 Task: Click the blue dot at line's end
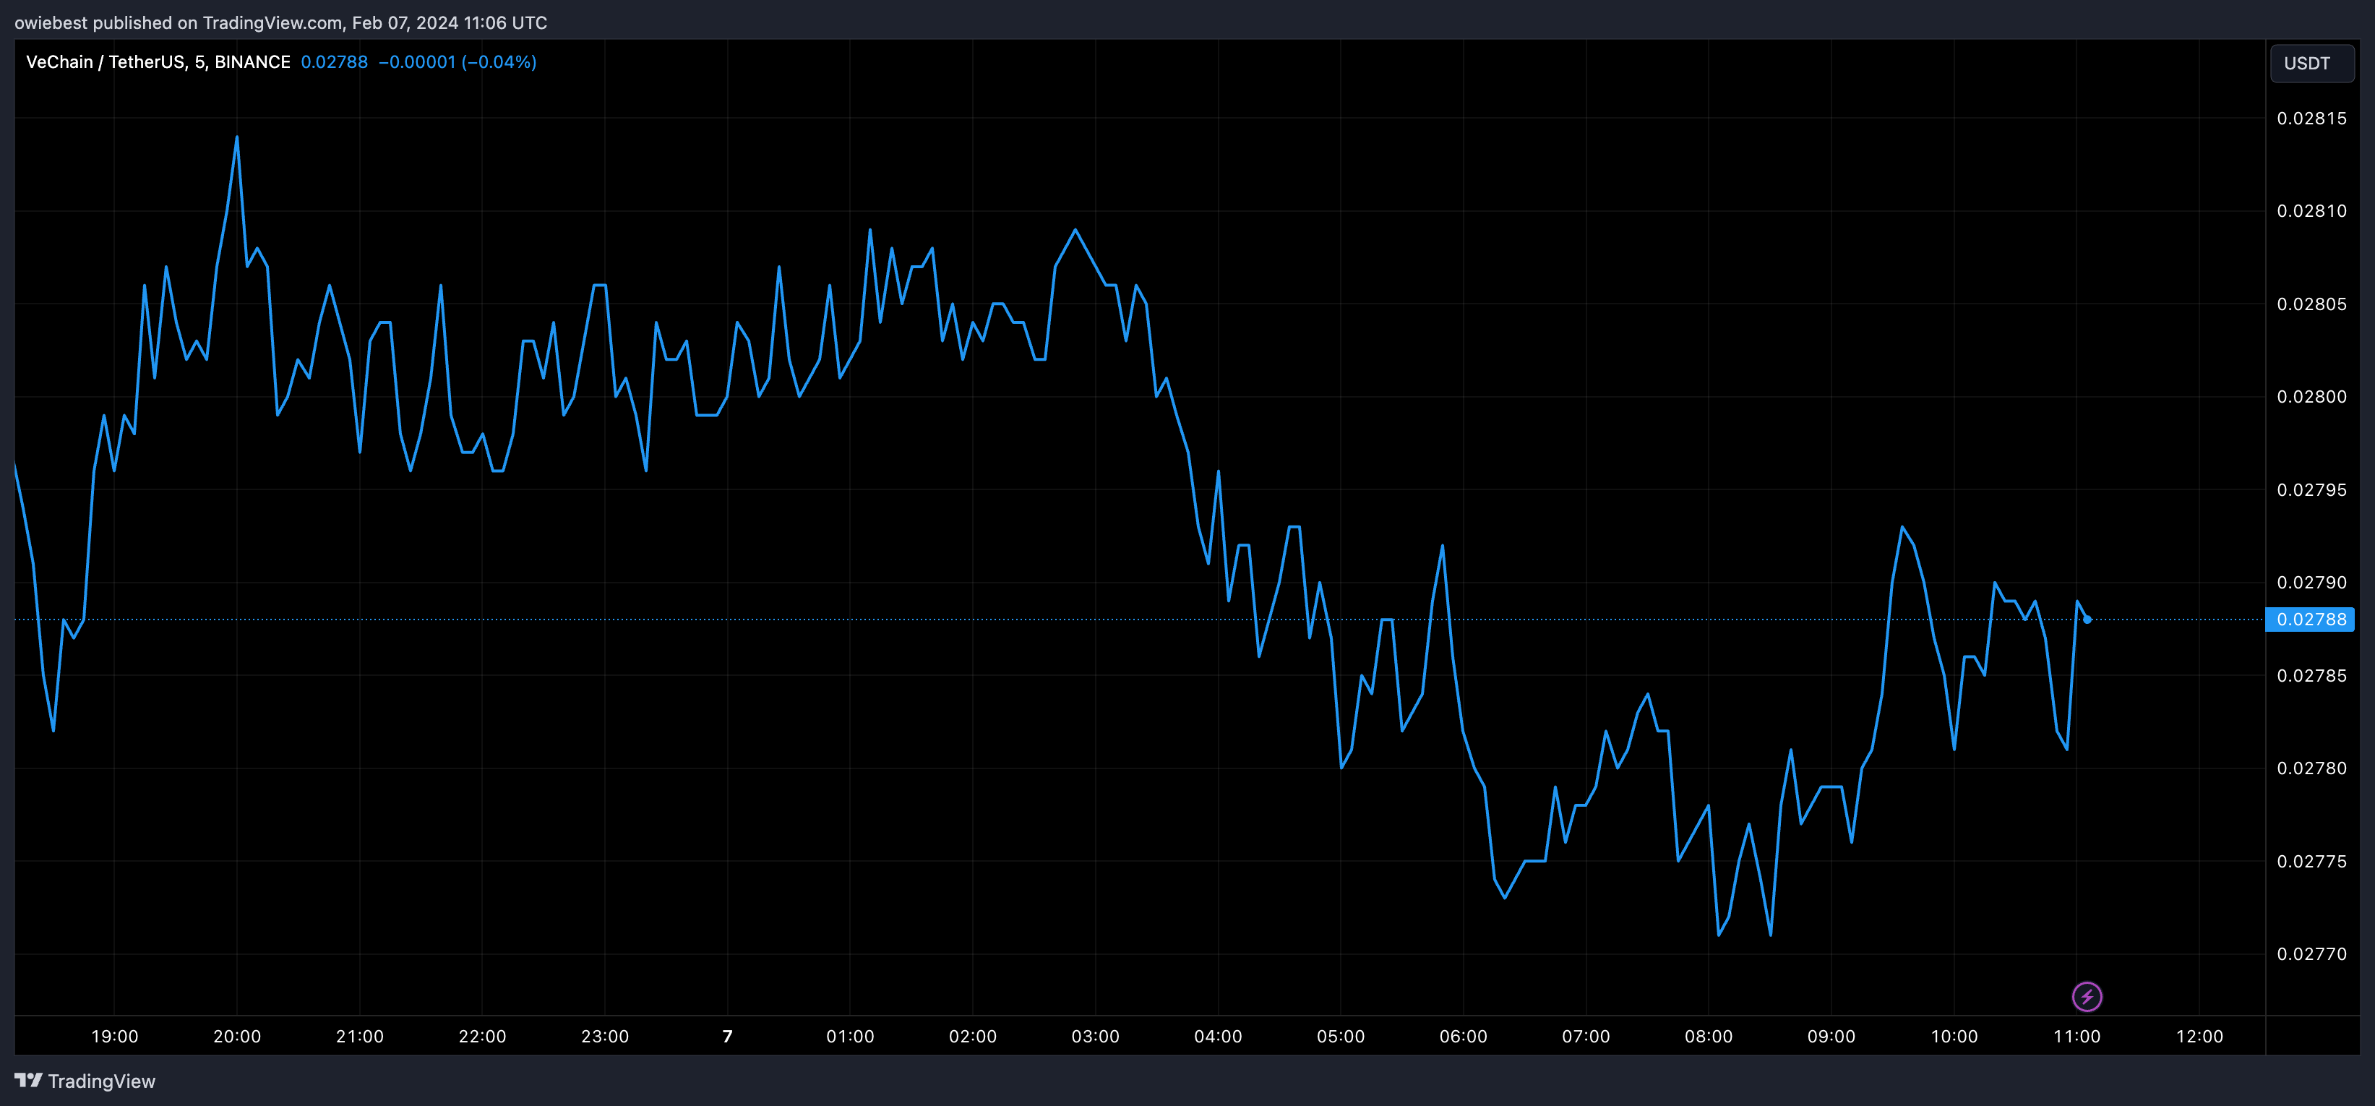pos(2087,620)
